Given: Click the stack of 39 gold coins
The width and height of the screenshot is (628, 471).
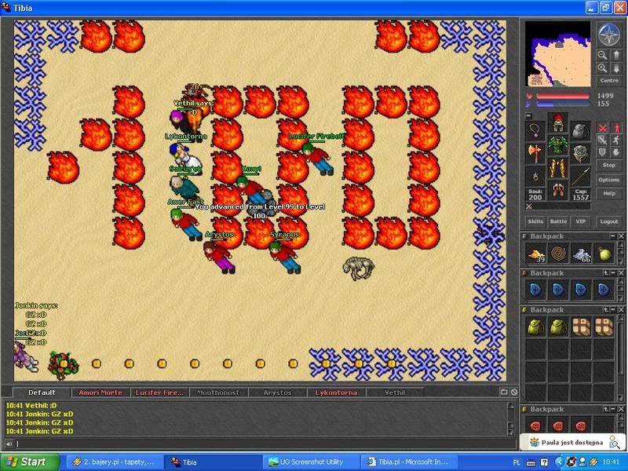Looking at the screenshot, I should (x=536, y=254).
